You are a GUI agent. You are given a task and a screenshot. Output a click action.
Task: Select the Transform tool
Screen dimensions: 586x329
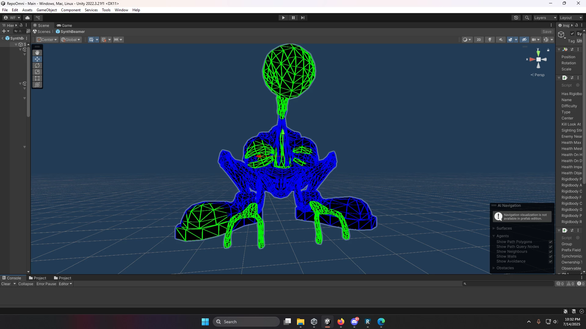coord(37,85)
